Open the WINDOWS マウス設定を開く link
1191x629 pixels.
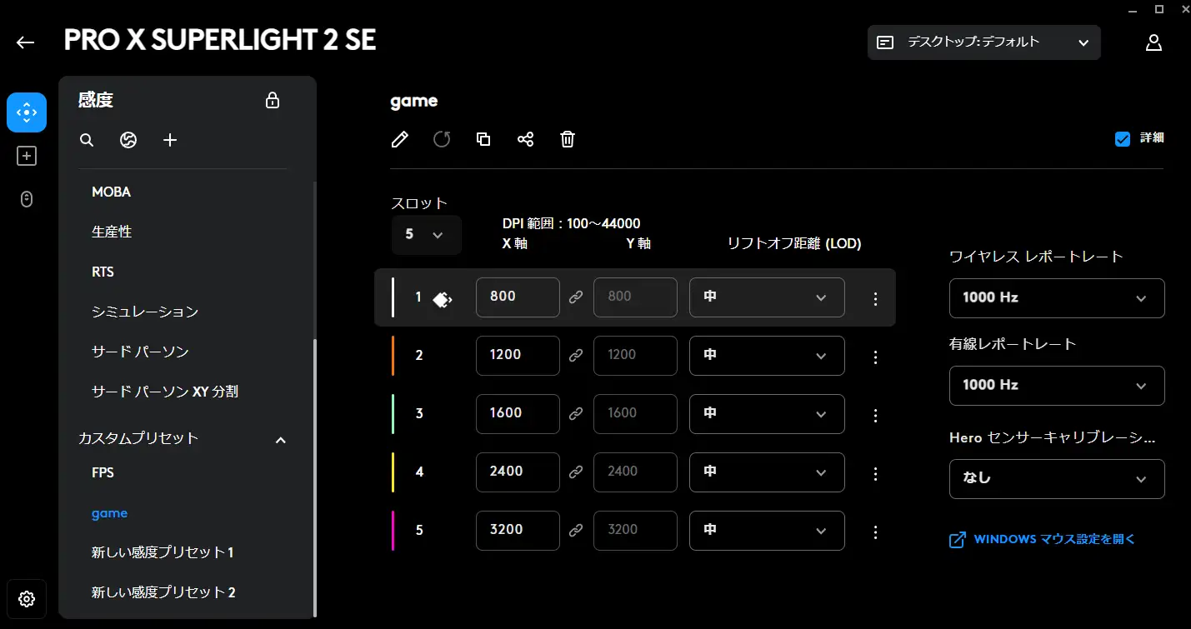tap(1053, 539)
